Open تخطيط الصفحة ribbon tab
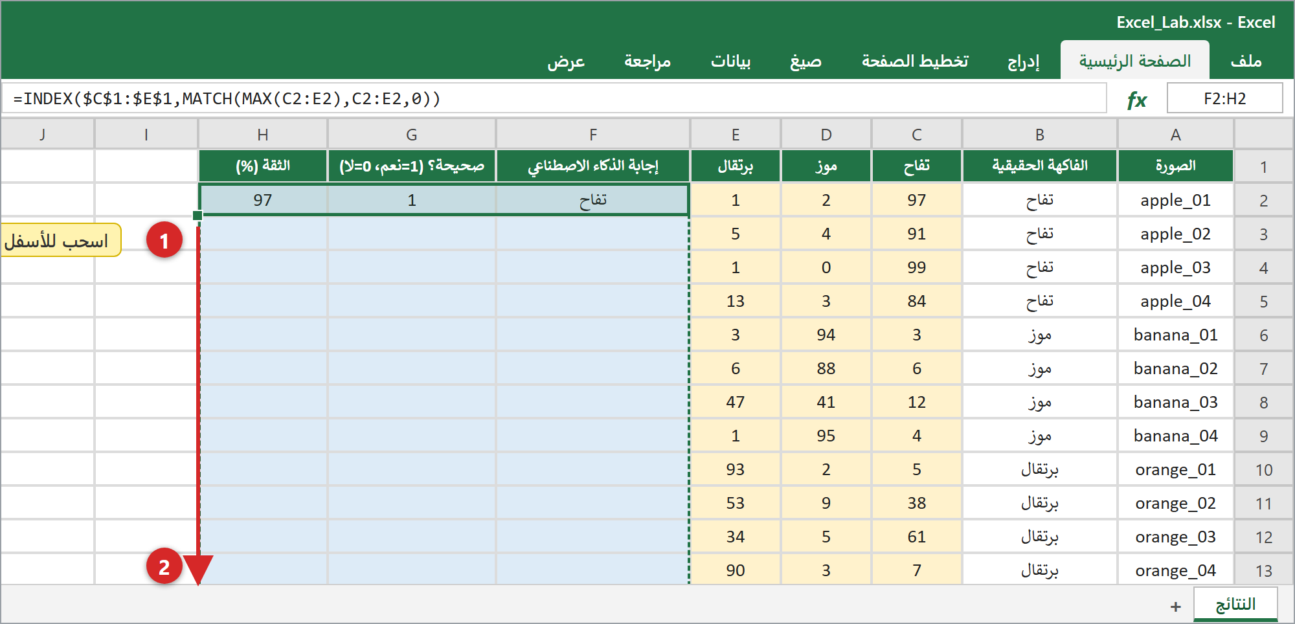The width and height of the screenshot is (1295, 624). tap(915, 61)
